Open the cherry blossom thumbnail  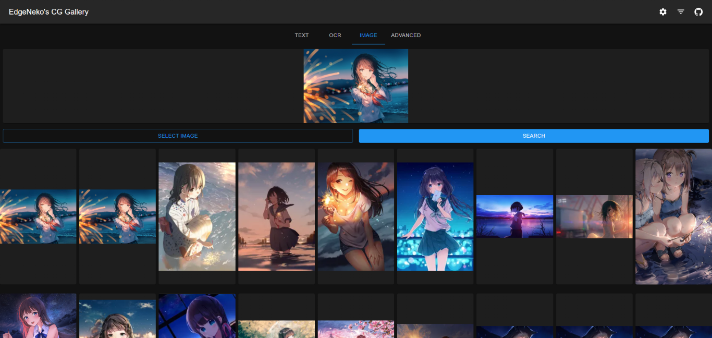356,329
